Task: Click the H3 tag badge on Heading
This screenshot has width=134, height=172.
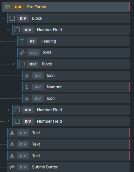Action: point(32,41)
